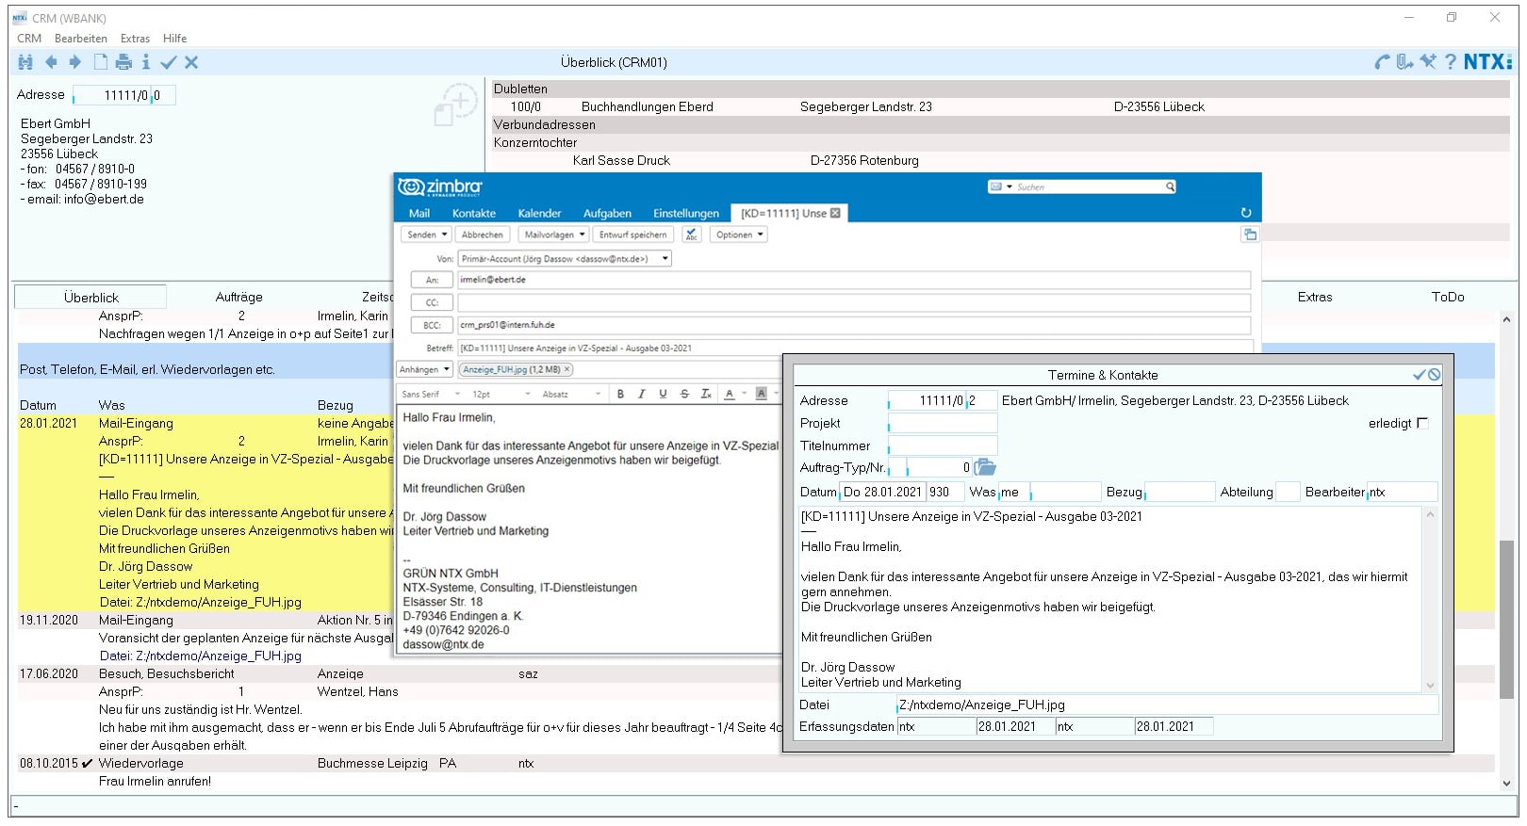
Task: Click the magnifier in Zimbra search box
Action: point(1170,186)
